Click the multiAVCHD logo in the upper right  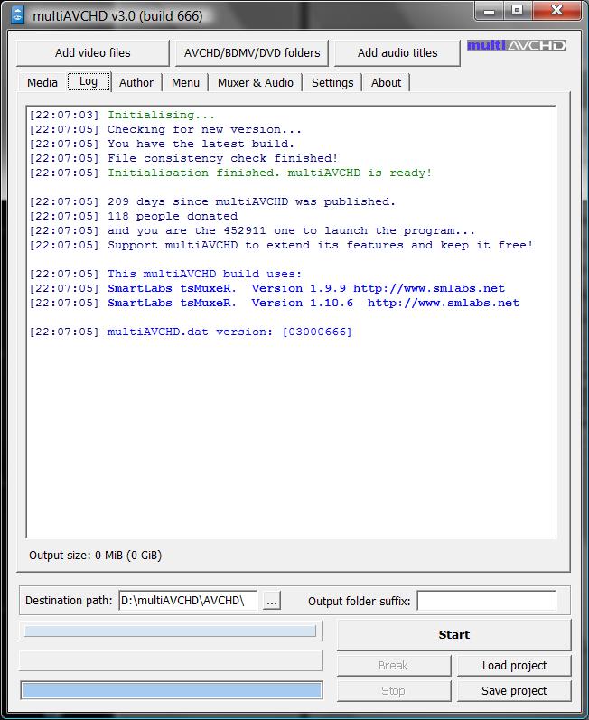517,45
